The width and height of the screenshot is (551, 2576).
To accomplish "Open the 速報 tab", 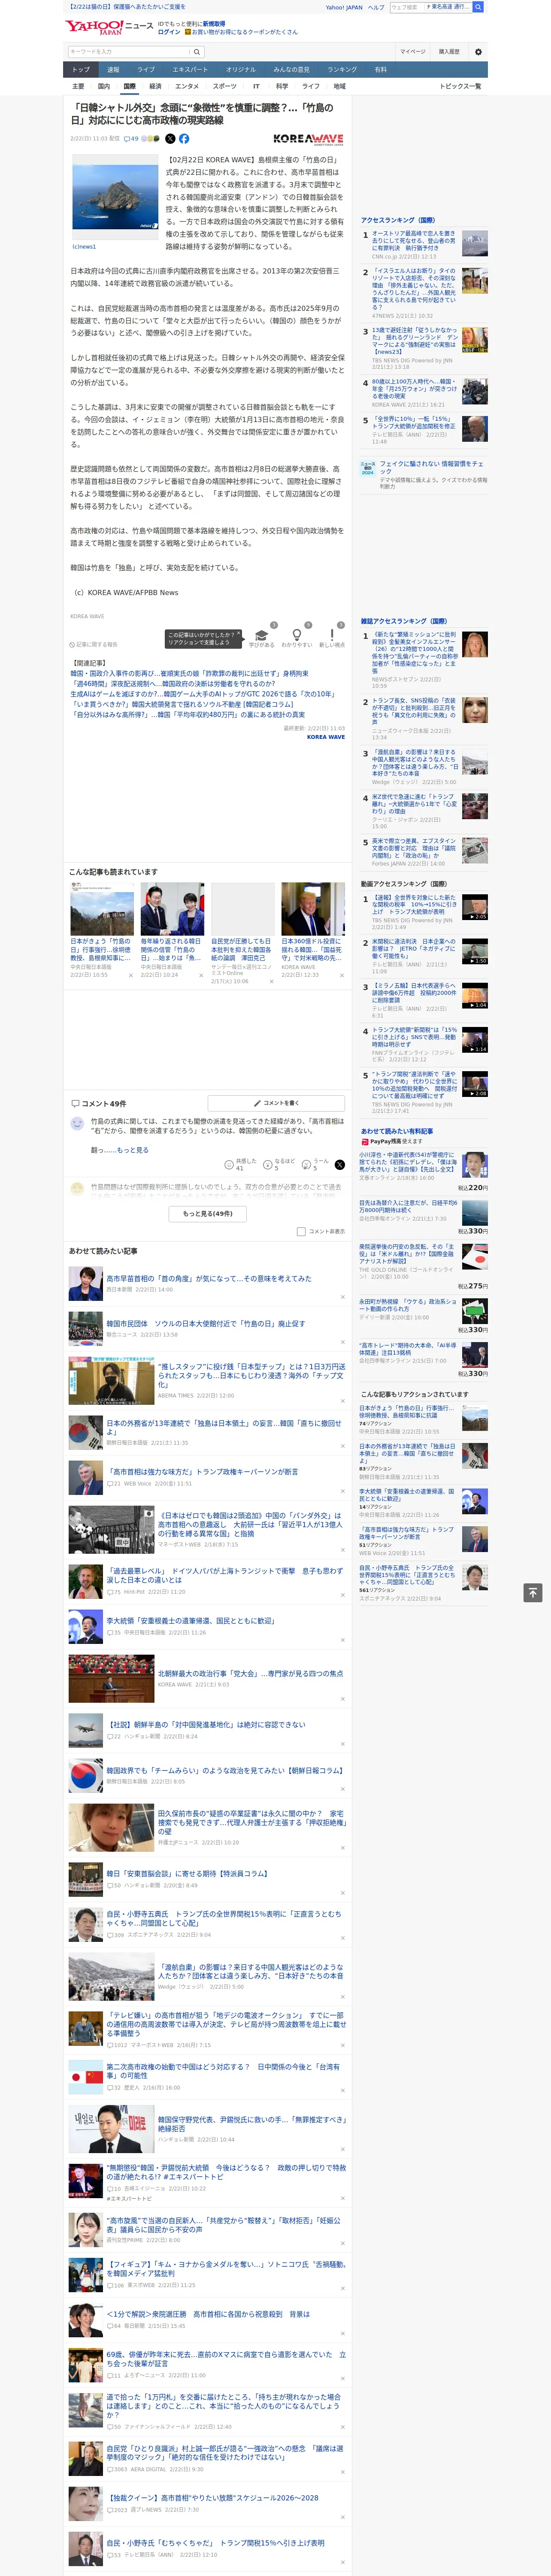I will [x=113, y=69].
